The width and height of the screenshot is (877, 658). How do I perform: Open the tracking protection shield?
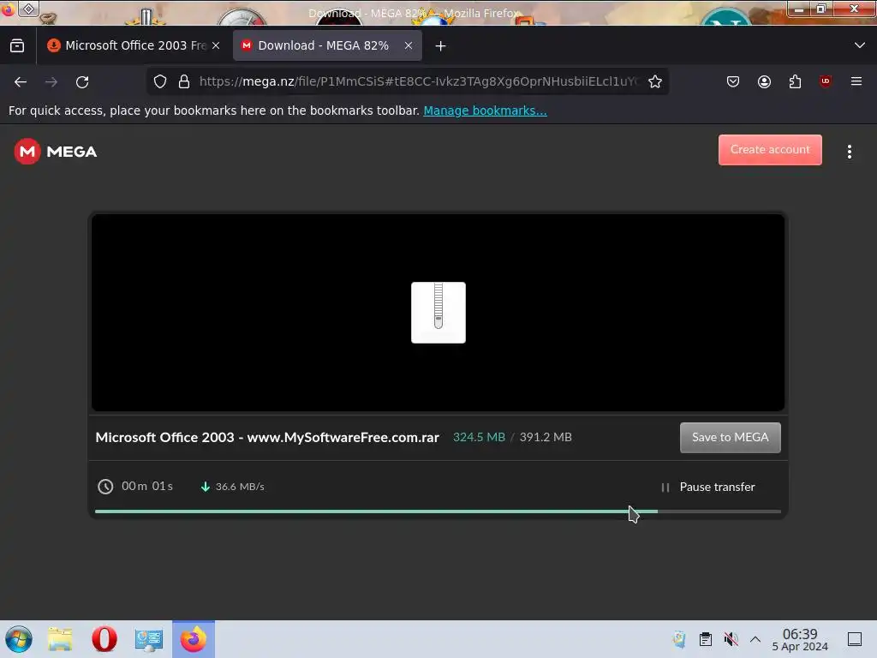[160, 81]
